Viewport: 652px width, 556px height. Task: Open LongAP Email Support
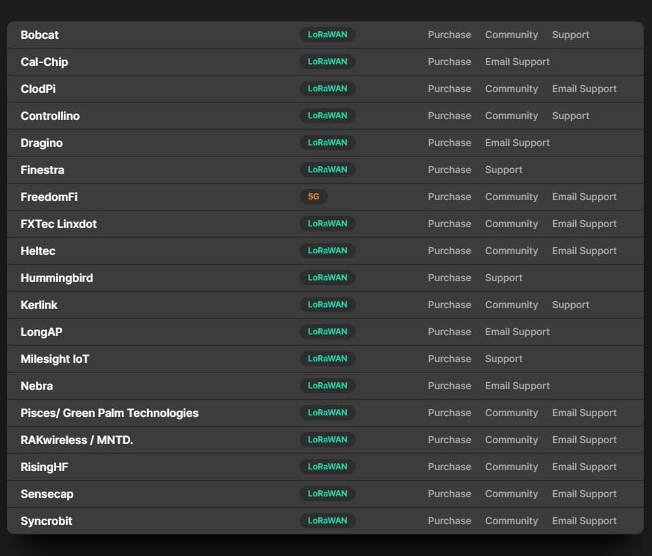517,332
